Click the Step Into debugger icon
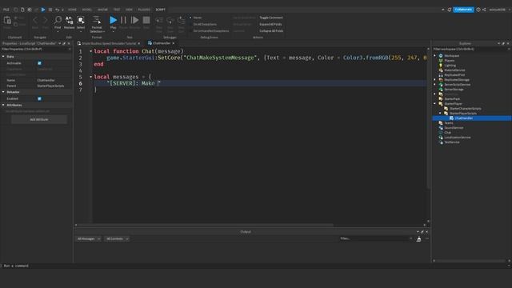Screen dimensions: 512x288 tap(159, 21)
